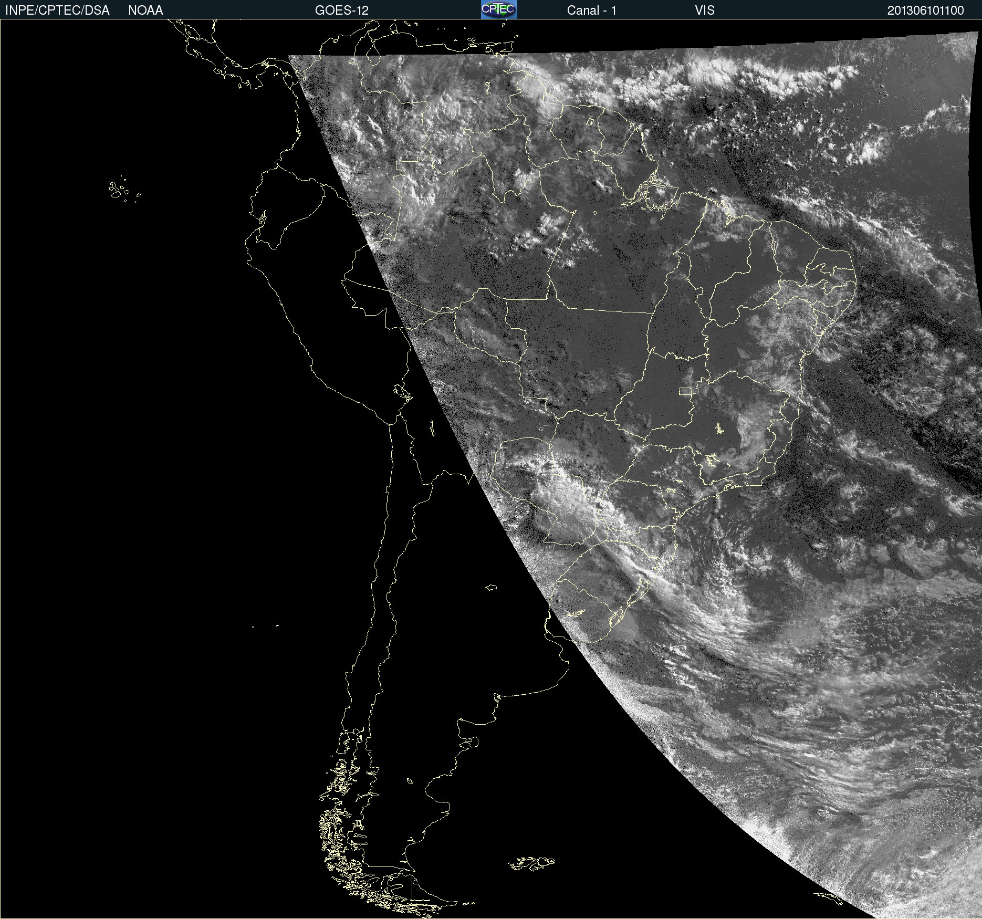Viewport: 982px width, 919px height.
Task: Click the GOES-12 satellite label
Action: click(342, 11)
